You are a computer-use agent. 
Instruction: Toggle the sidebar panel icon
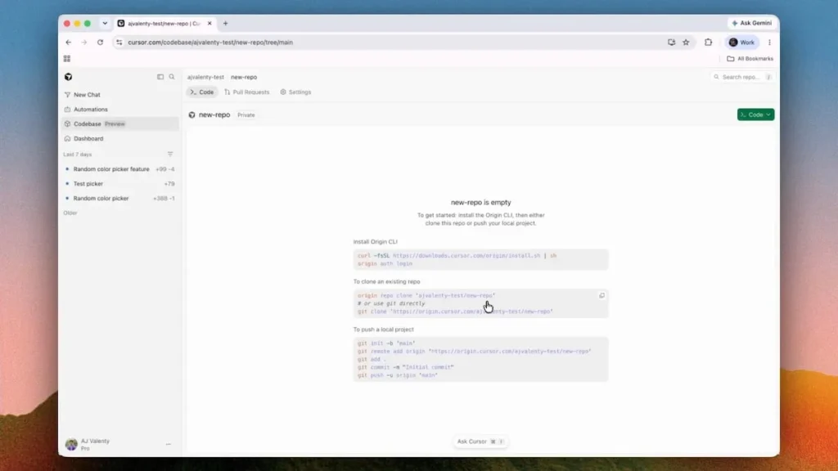(x=160, y=77)
